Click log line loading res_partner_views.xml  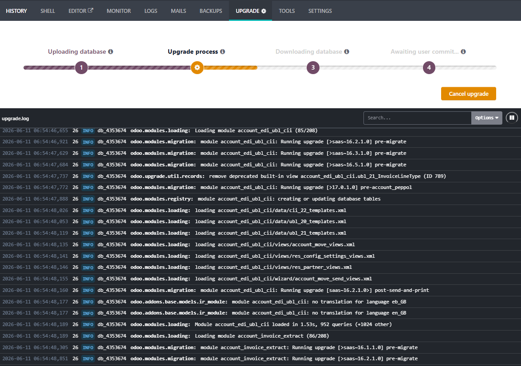pos(260,268)
